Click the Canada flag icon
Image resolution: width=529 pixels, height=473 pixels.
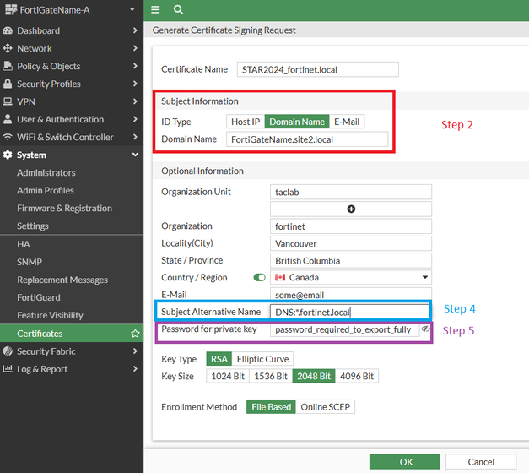click(279, 277)
